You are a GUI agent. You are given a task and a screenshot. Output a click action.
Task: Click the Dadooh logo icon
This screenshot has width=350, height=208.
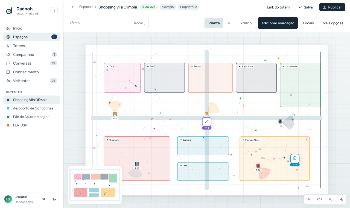[x=9, y=11]
